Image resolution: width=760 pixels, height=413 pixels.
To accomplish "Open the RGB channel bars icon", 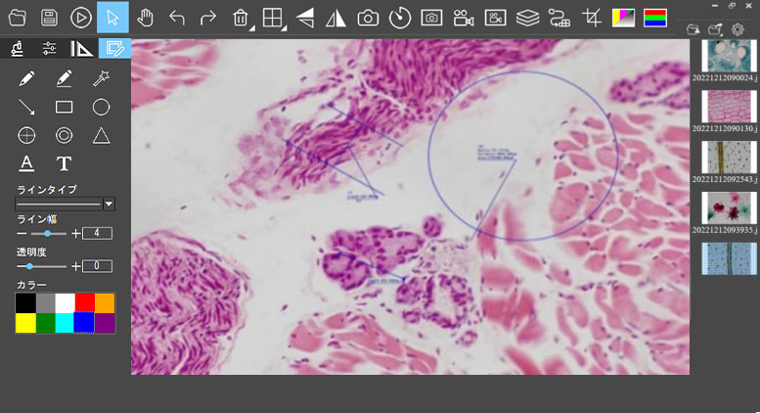I will click(x=655, y=18).
